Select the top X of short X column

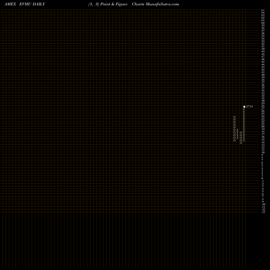click(x=238, y=130)
